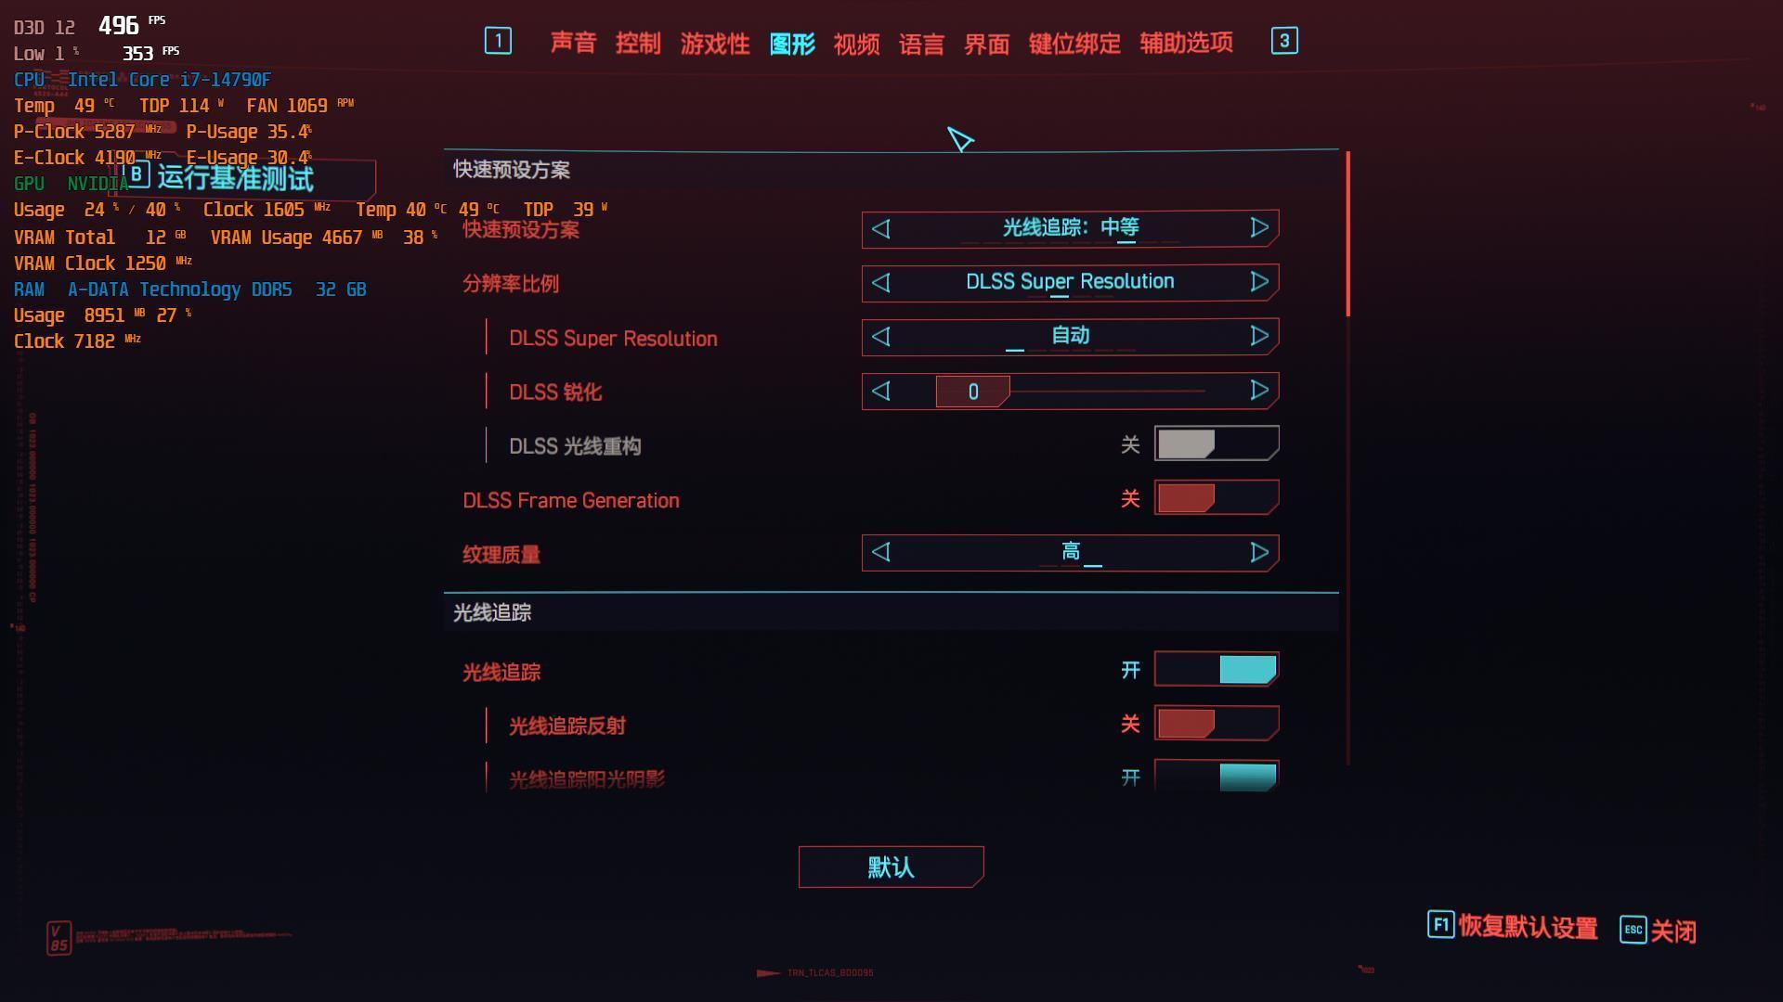
Task: Click 默认 button to reset settings
Action: [x=892, y=867]
